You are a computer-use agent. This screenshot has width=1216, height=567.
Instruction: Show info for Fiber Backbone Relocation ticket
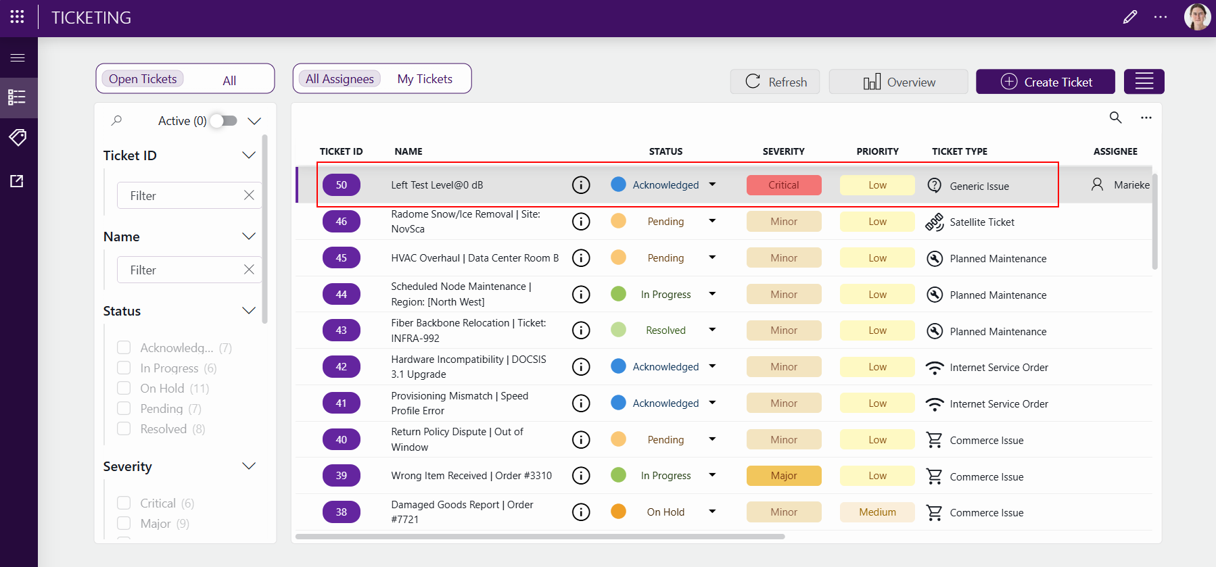coord(581,330)
